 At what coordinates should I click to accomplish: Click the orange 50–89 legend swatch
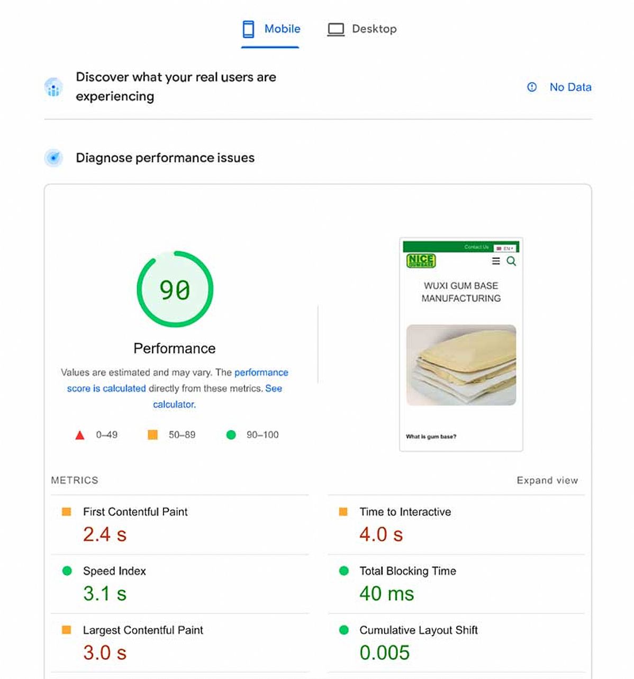pyautogui.click(x=152, y=435)
